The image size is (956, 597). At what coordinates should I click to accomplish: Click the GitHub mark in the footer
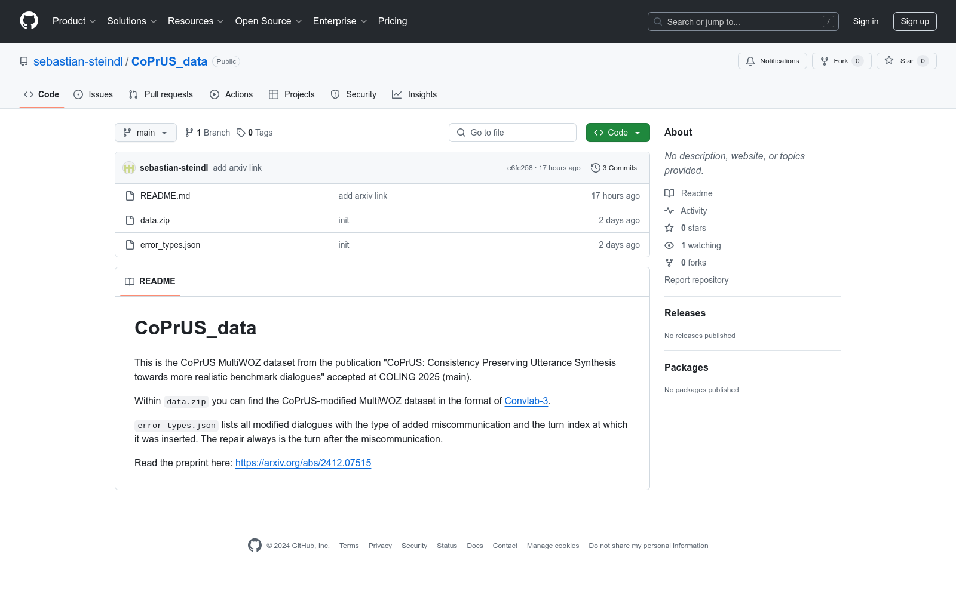(x=255, y=545)
